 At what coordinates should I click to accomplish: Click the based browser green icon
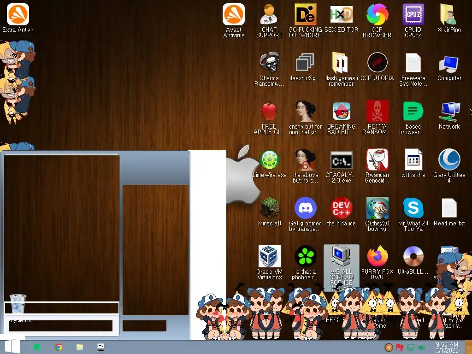click(413, 118)
